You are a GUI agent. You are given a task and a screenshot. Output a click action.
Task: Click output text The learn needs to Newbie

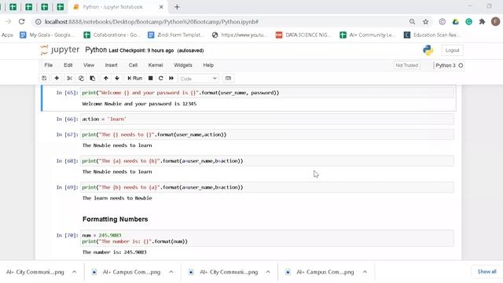[x=117, y=198]
